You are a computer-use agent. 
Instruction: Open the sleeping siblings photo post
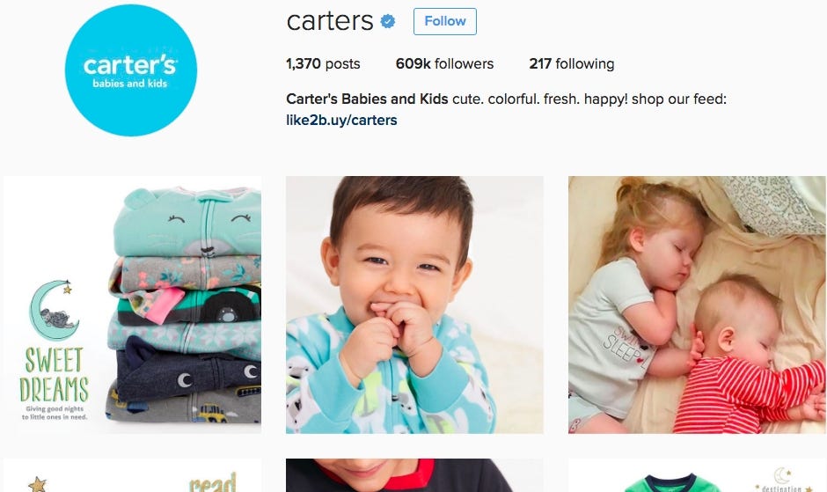pyautogui.click(x=698, y=305)
